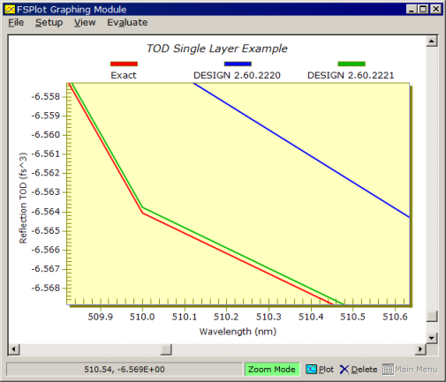Click the Delete X icon
446x382 pixels.
(344, 370)
